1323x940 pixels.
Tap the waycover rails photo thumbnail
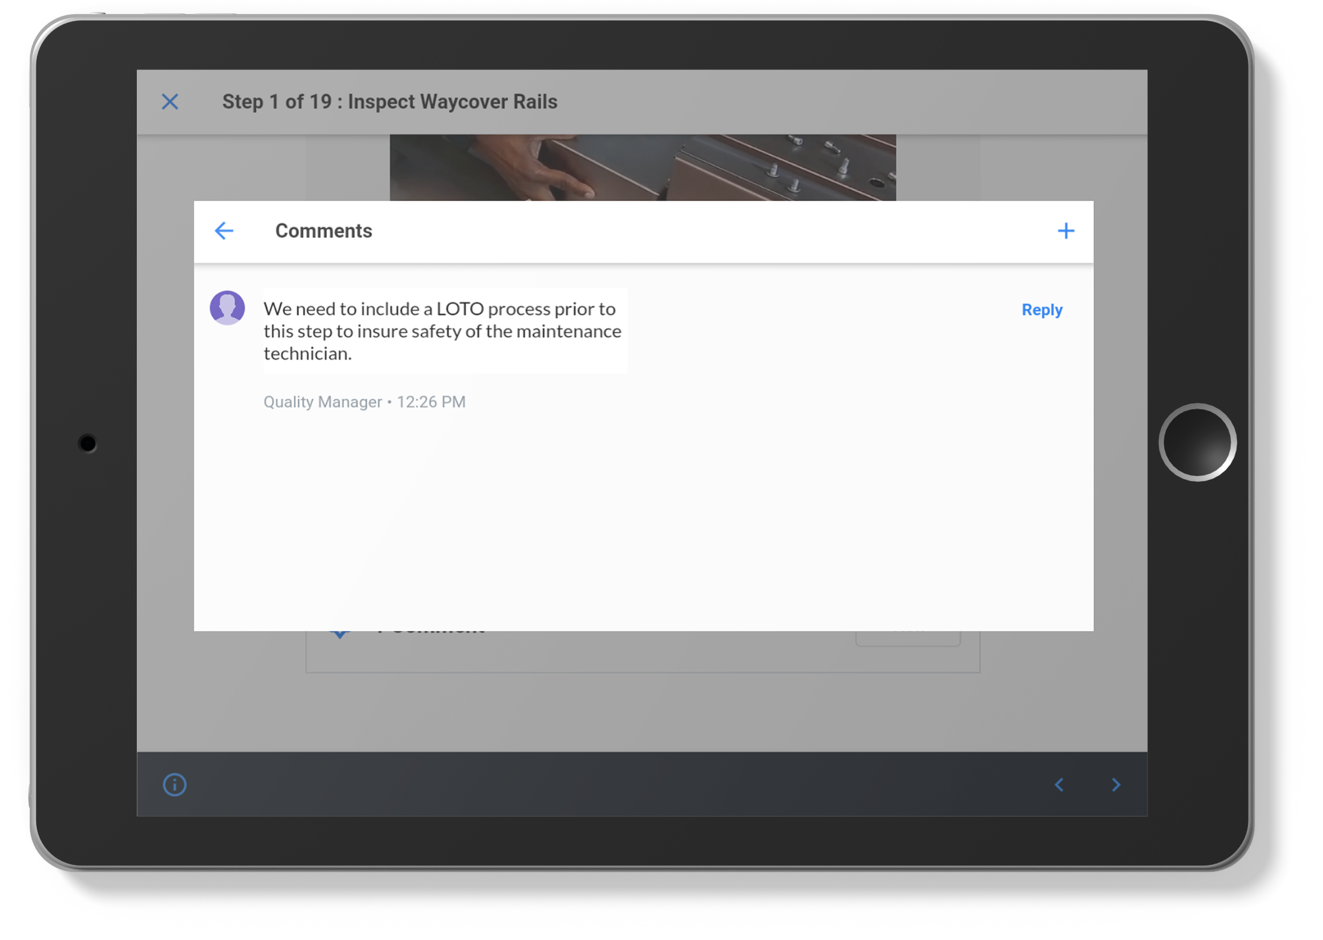[x=643, y=167]
